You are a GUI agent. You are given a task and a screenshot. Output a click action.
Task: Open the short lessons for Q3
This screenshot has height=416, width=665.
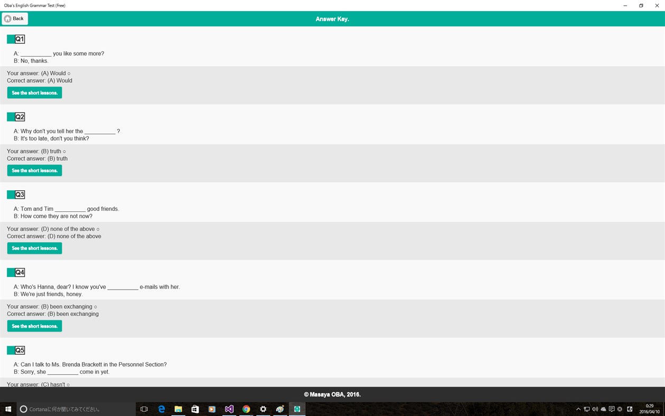tap(34, 248)
